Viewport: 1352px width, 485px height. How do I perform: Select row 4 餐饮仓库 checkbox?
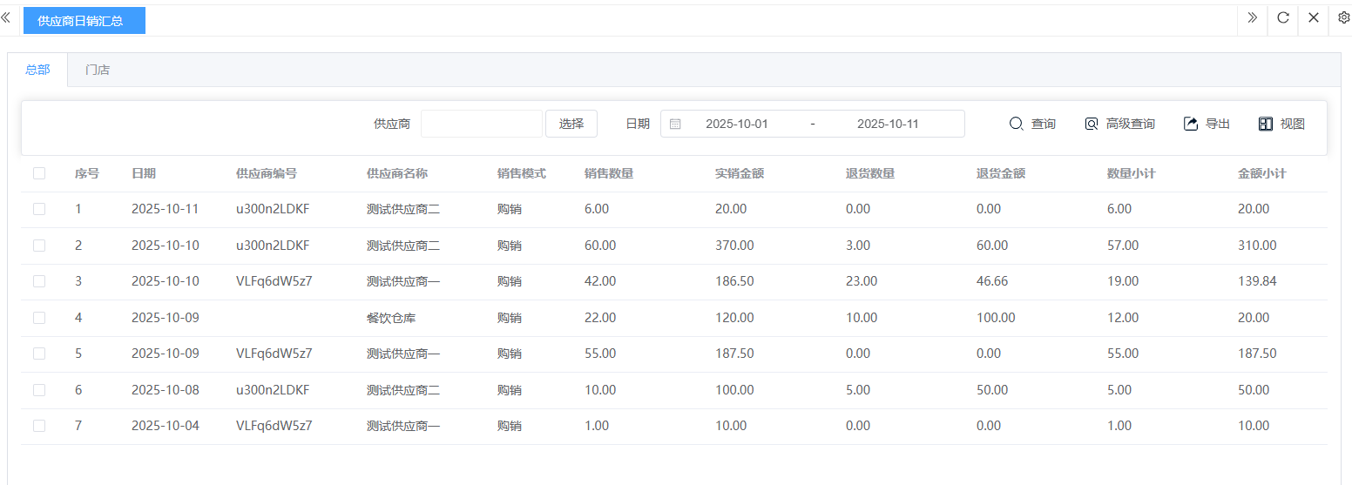(39, 318)
